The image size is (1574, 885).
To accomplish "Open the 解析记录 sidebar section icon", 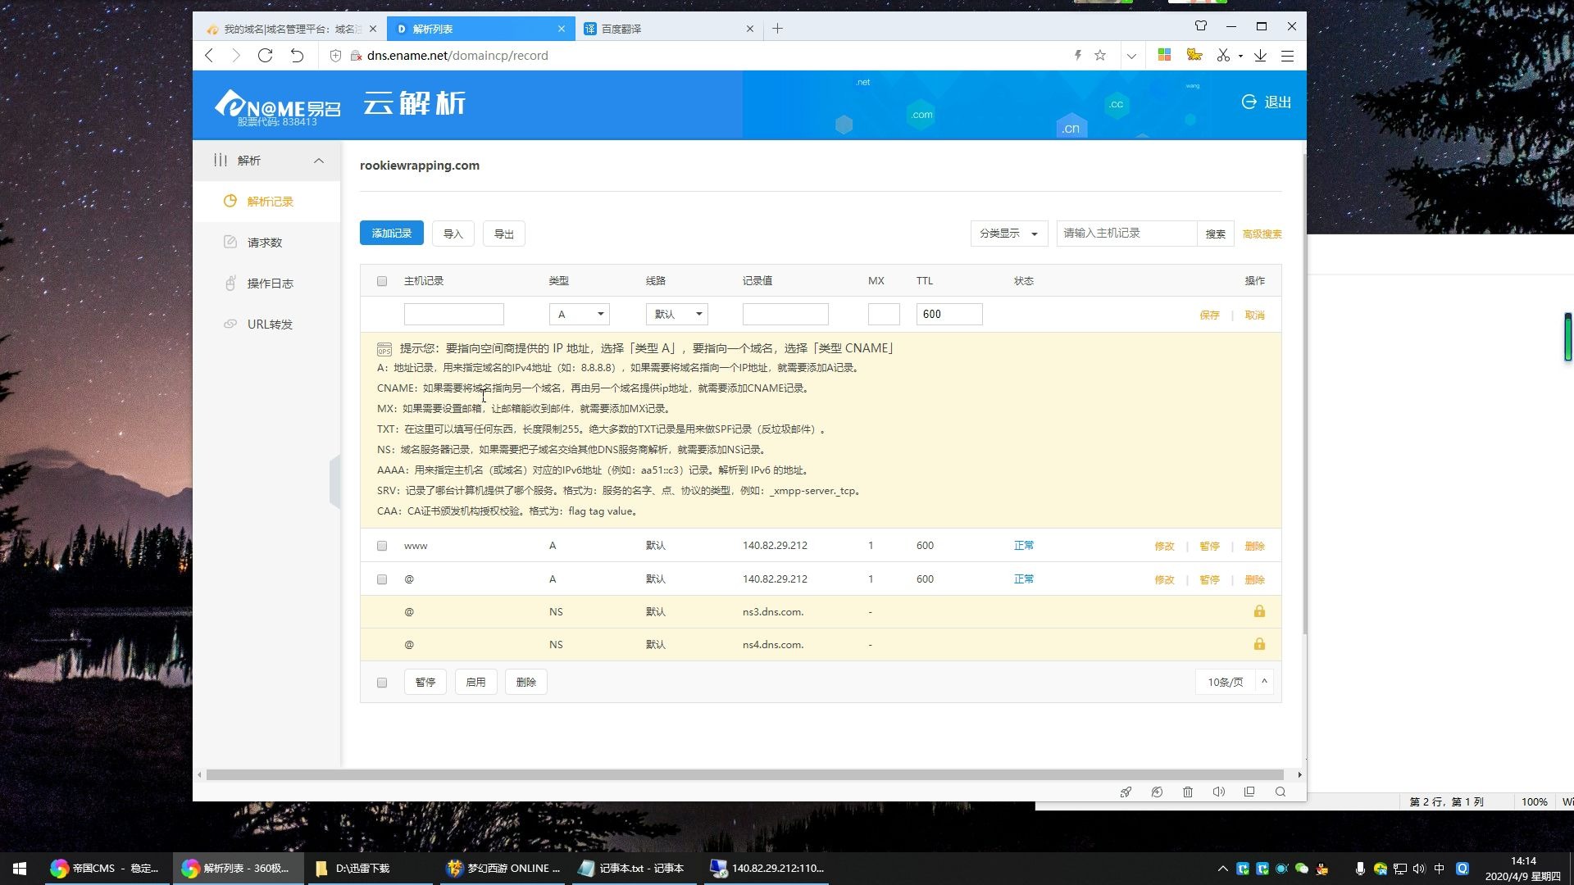I will pyautogui.click(x=230, y=201).
